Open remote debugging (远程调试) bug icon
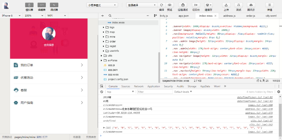This screenshot has height=140, width=282. (x=183, y=5)
